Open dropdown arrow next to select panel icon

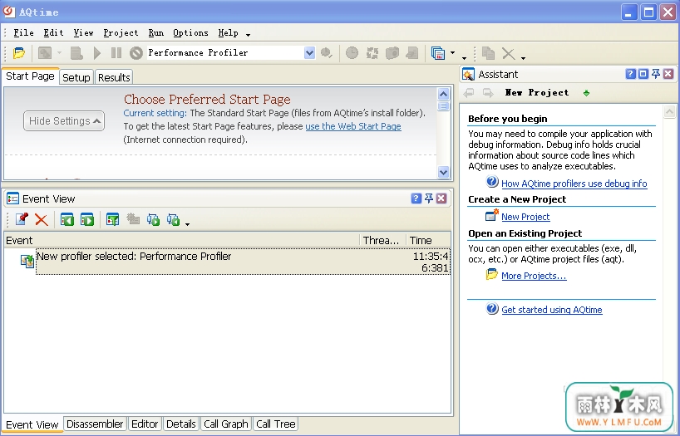(x=452, y=53)
